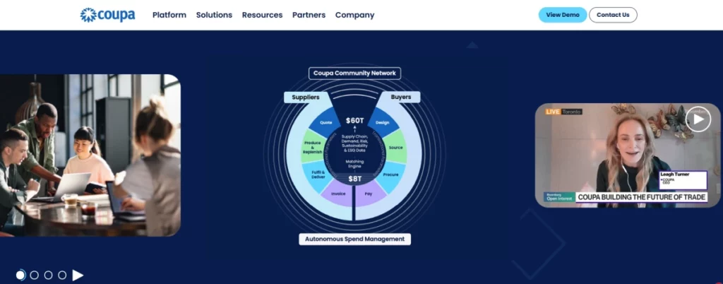Open the Platform menu
Image resolution: width=723 pixels, height=284 pixels.
tap(169, 15)
